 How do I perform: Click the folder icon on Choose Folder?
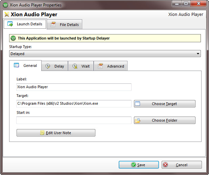coord(138,121)
